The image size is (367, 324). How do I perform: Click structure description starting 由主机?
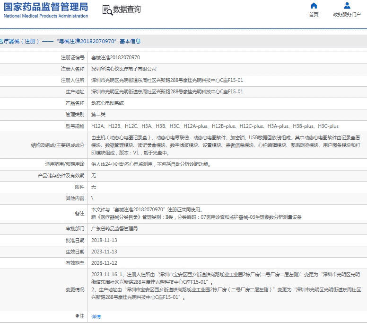click(226, 145)
